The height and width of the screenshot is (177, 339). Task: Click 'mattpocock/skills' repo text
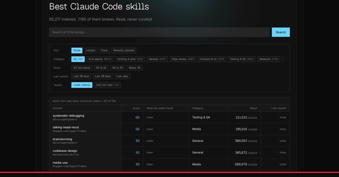(x=66, y=155)
